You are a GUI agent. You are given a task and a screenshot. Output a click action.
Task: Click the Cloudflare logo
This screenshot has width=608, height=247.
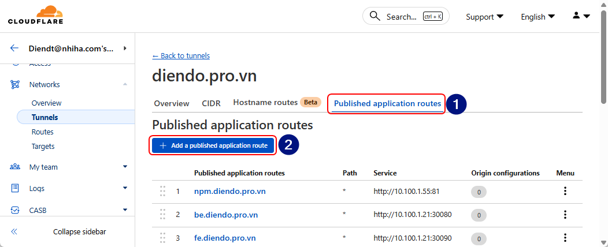(x=35, y=16)
